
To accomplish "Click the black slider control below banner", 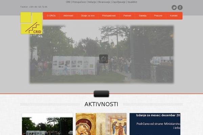I will (101, 94).
